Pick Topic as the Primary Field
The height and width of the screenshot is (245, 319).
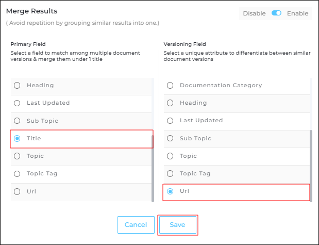click(x=18, y=156)
